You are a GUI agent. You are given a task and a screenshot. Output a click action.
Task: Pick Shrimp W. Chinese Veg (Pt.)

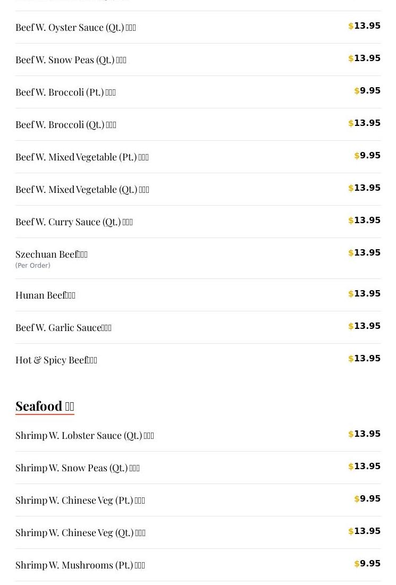pyautogui.click(x=80, y=501)
